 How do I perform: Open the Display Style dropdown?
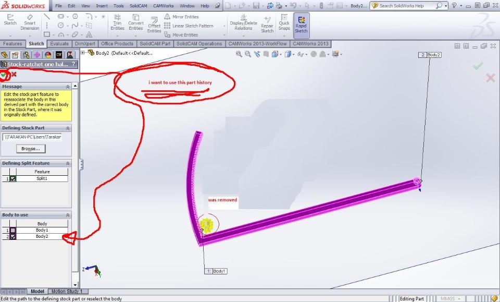(x=293, y=54)
